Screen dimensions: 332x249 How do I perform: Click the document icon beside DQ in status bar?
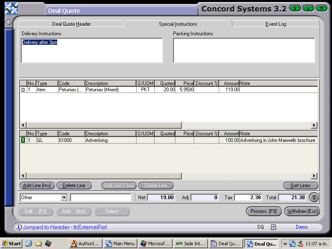(273, 227)
